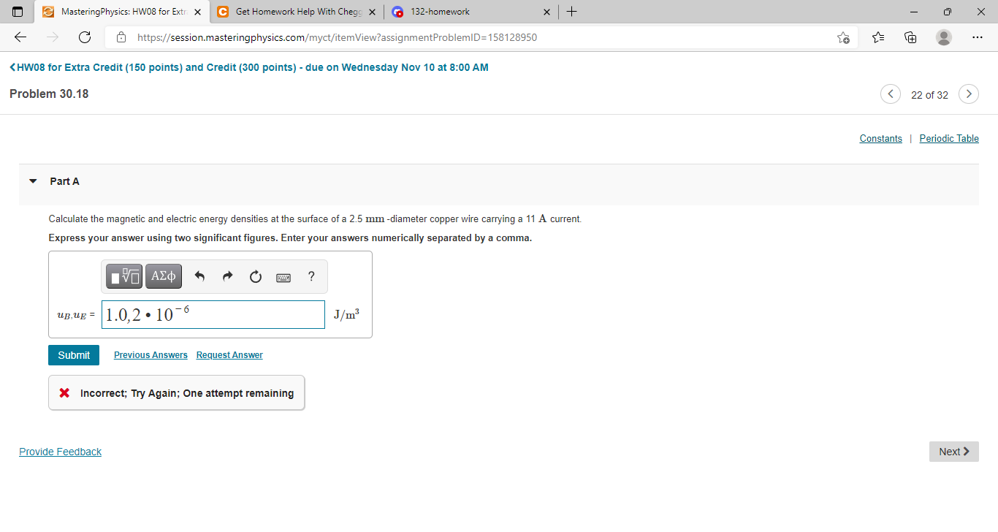Undo the last equation edit
998x532 pixels.
tap(198, 276)
